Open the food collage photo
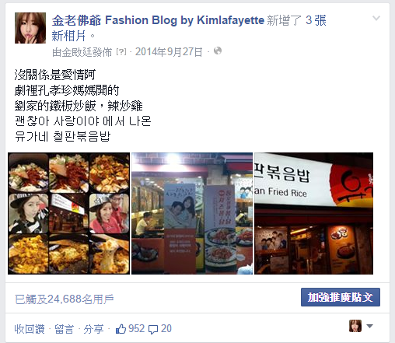This screenshot has width=395, height=343. (69, 213)
